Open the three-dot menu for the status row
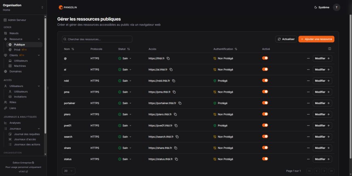 (x=308, y=159)
